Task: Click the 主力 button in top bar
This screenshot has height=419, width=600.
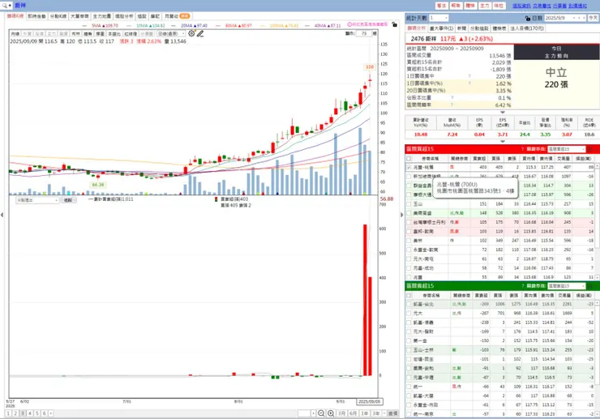Action: pos(484,6)
